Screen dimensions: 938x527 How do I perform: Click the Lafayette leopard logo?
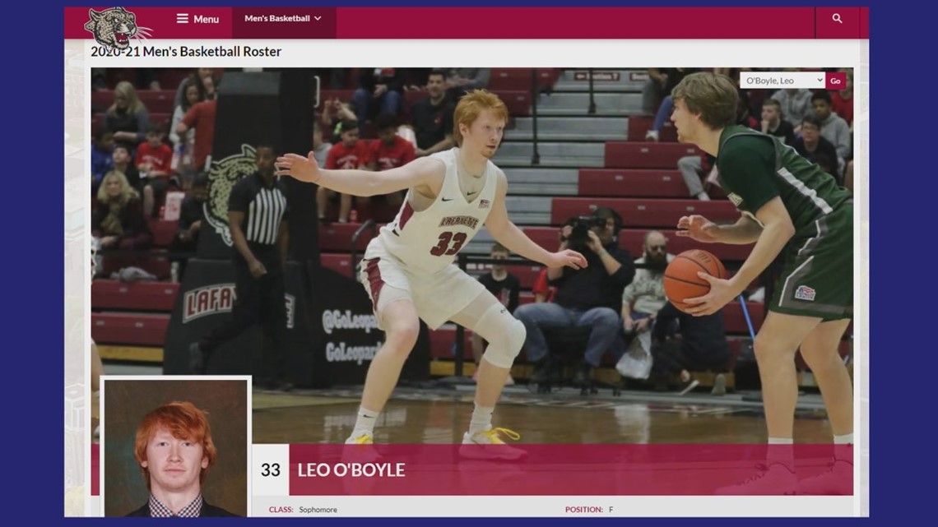click(x=117, y=26)
